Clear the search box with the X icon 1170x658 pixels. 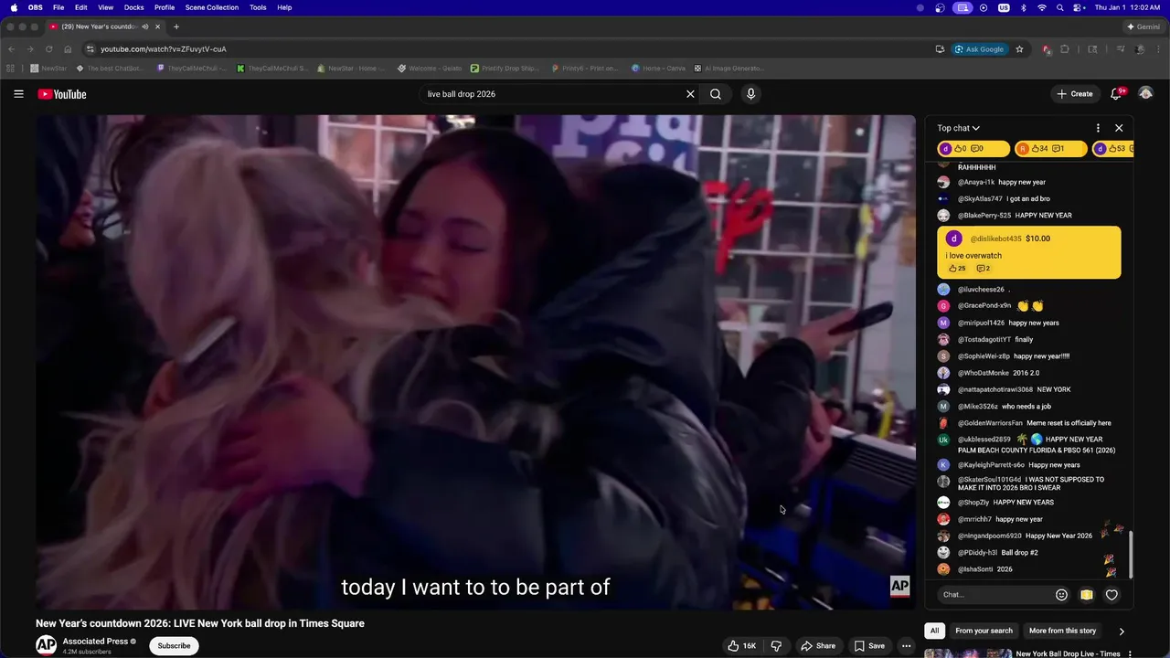click(690, 94)
